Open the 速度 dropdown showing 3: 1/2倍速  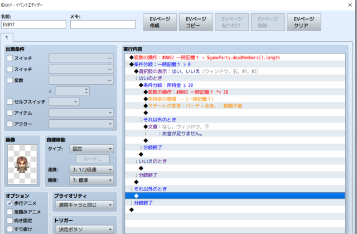(91, 169)
